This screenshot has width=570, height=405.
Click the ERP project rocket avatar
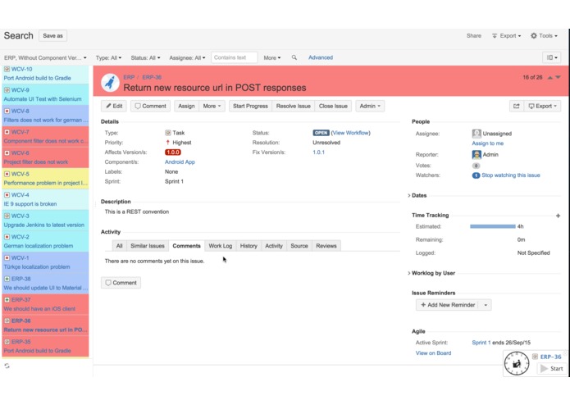(x=110, y=83)
